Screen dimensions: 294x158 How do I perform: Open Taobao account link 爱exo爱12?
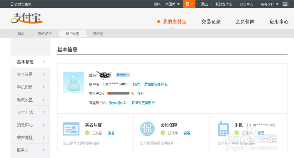[118, 102]
